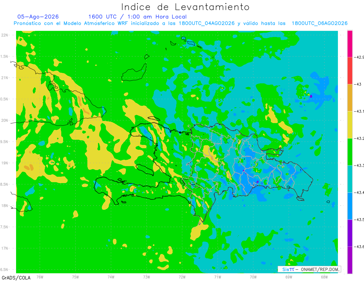Pick the blue legend swatch above -43.5
Viewport: 364px width, 281px height.
coord(350,206)
